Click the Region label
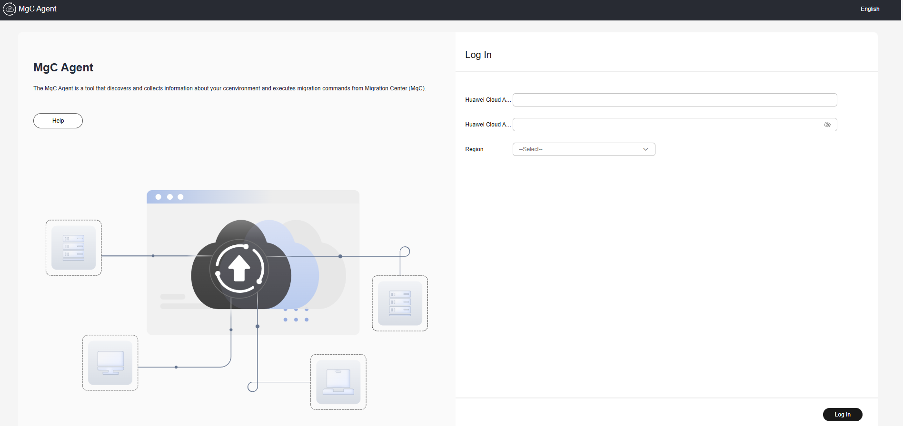 point(474,149)
